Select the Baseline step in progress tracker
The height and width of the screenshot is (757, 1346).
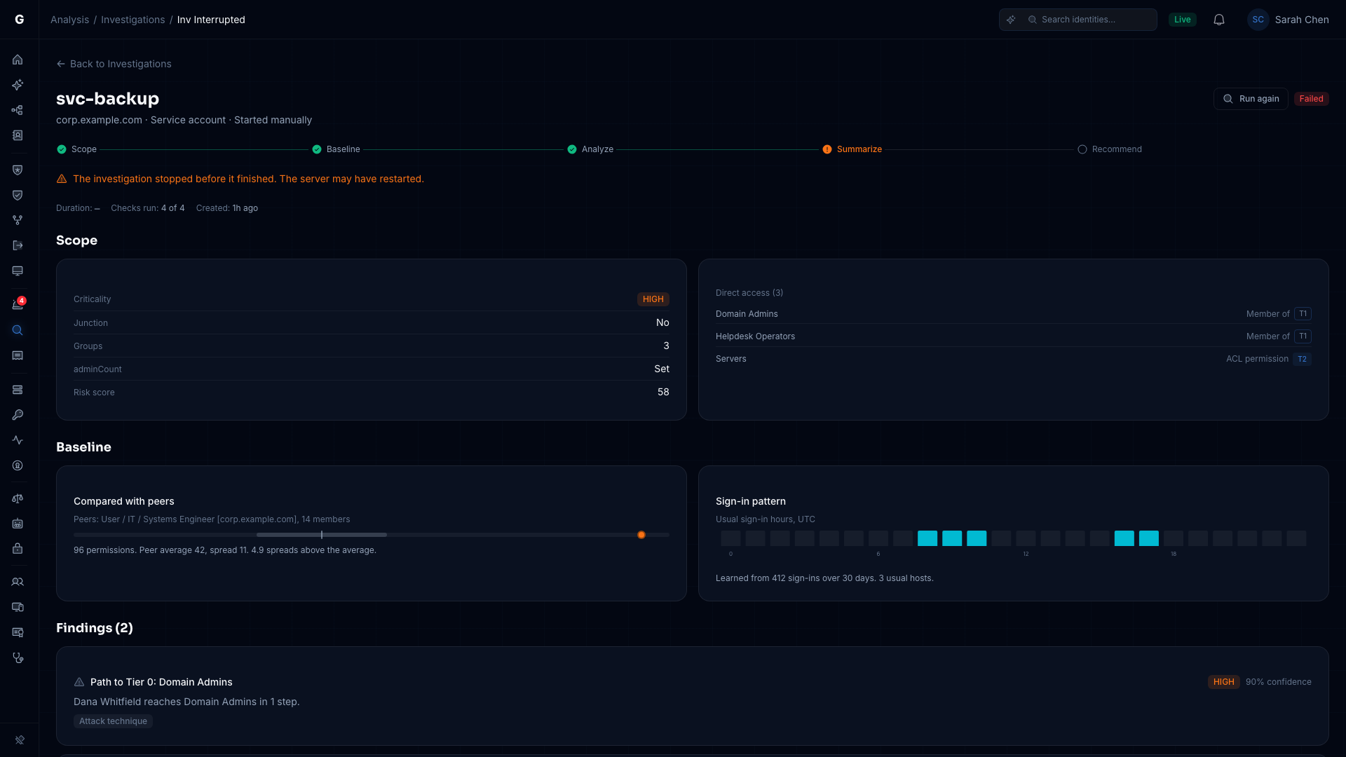coord(336,149)
